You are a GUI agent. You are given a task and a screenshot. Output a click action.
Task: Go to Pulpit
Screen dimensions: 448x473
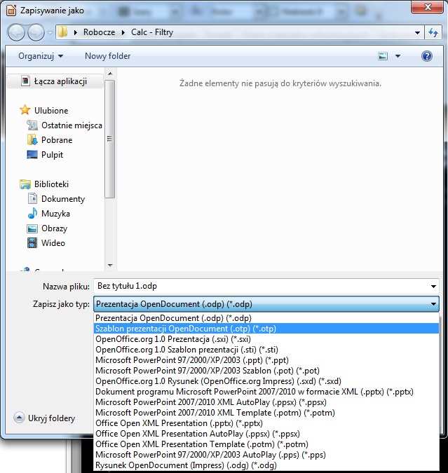[x=52, y=155]
